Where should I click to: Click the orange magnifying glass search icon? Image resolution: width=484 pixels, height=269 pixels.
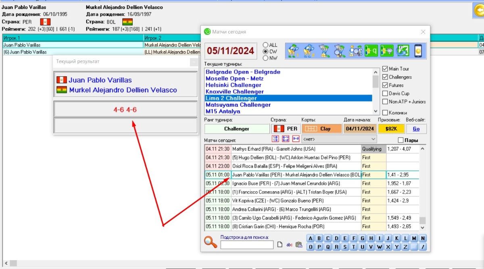[x=211, y=242]
